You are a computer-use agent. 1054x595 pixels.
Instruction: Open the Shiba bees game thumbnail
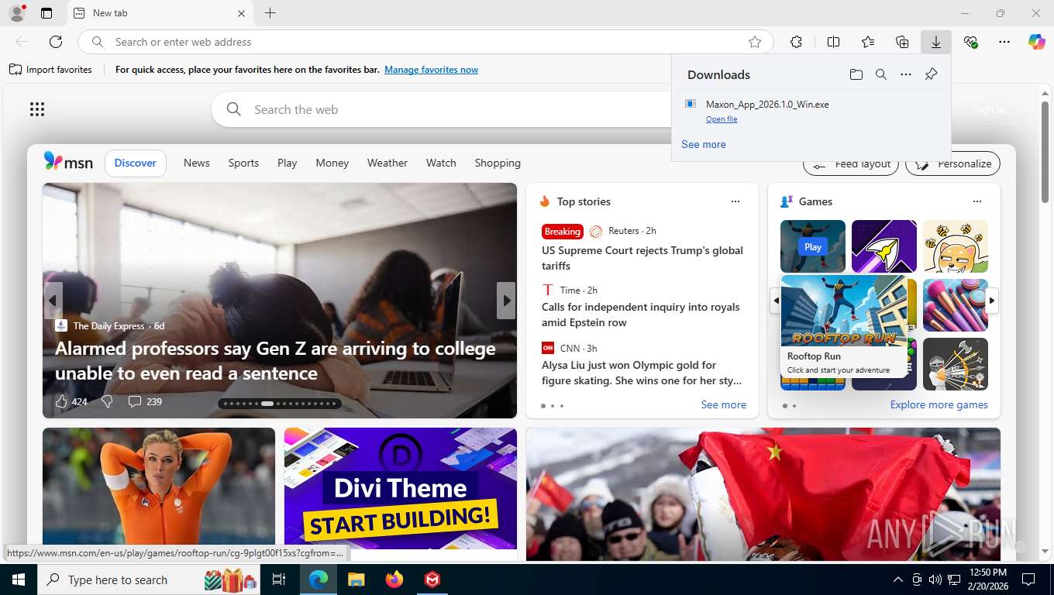pos(956,246)
